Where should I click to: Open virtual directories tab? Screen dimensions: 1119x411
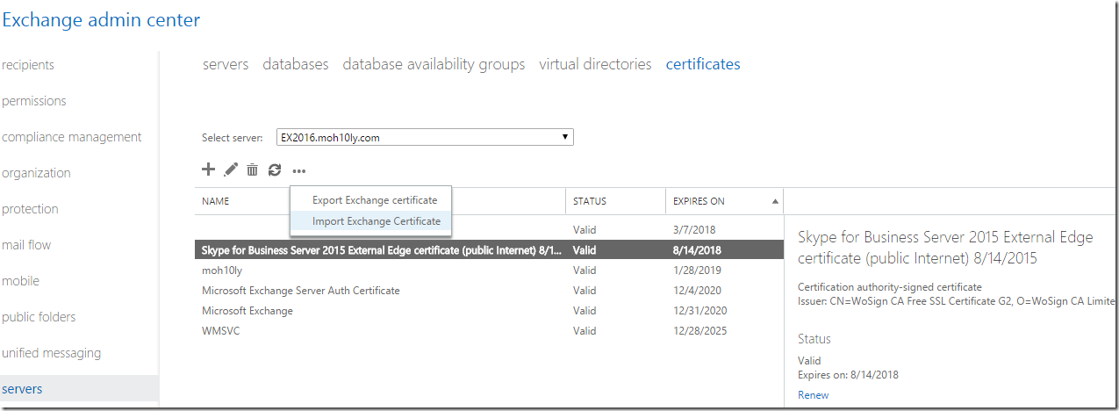595,64
